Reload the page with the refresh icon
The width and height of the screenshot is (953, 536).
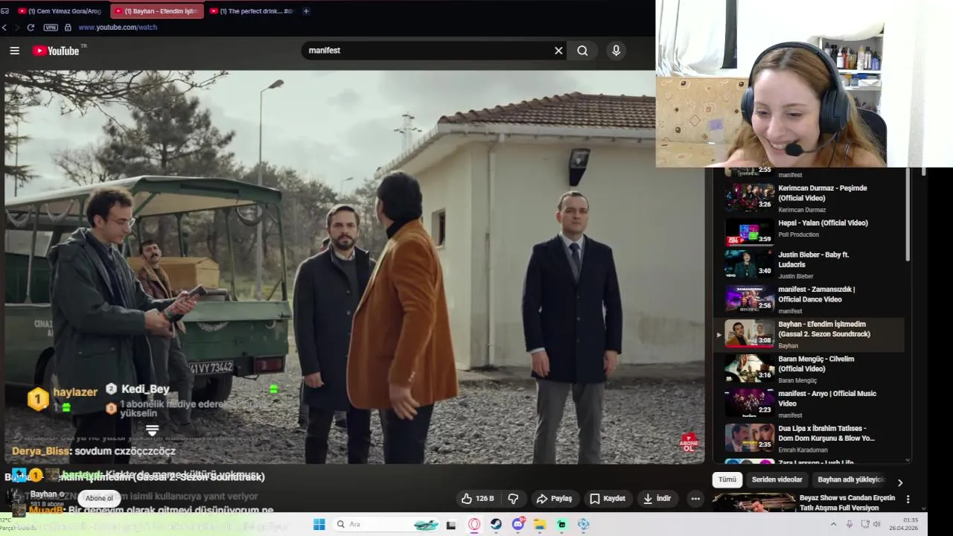coord(31,28)
